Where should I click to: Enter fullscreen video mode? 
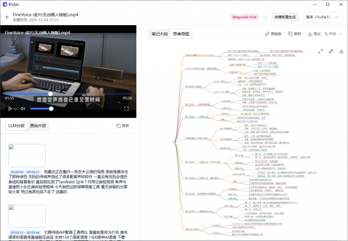(126, 109)
